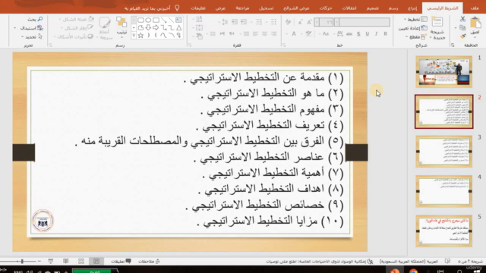Toggle Italic formatting
Screen dimensions: 486x273
coord(377,34)
